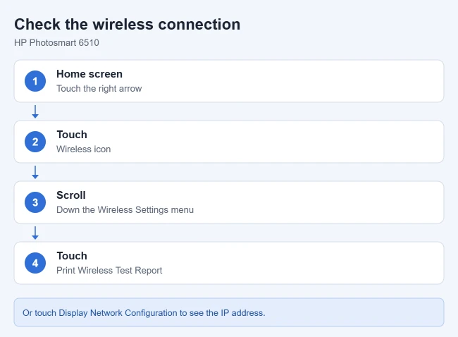Click the step 2 number circle
The width and height of the screenshot is (458, 337).
click(35, 142)
